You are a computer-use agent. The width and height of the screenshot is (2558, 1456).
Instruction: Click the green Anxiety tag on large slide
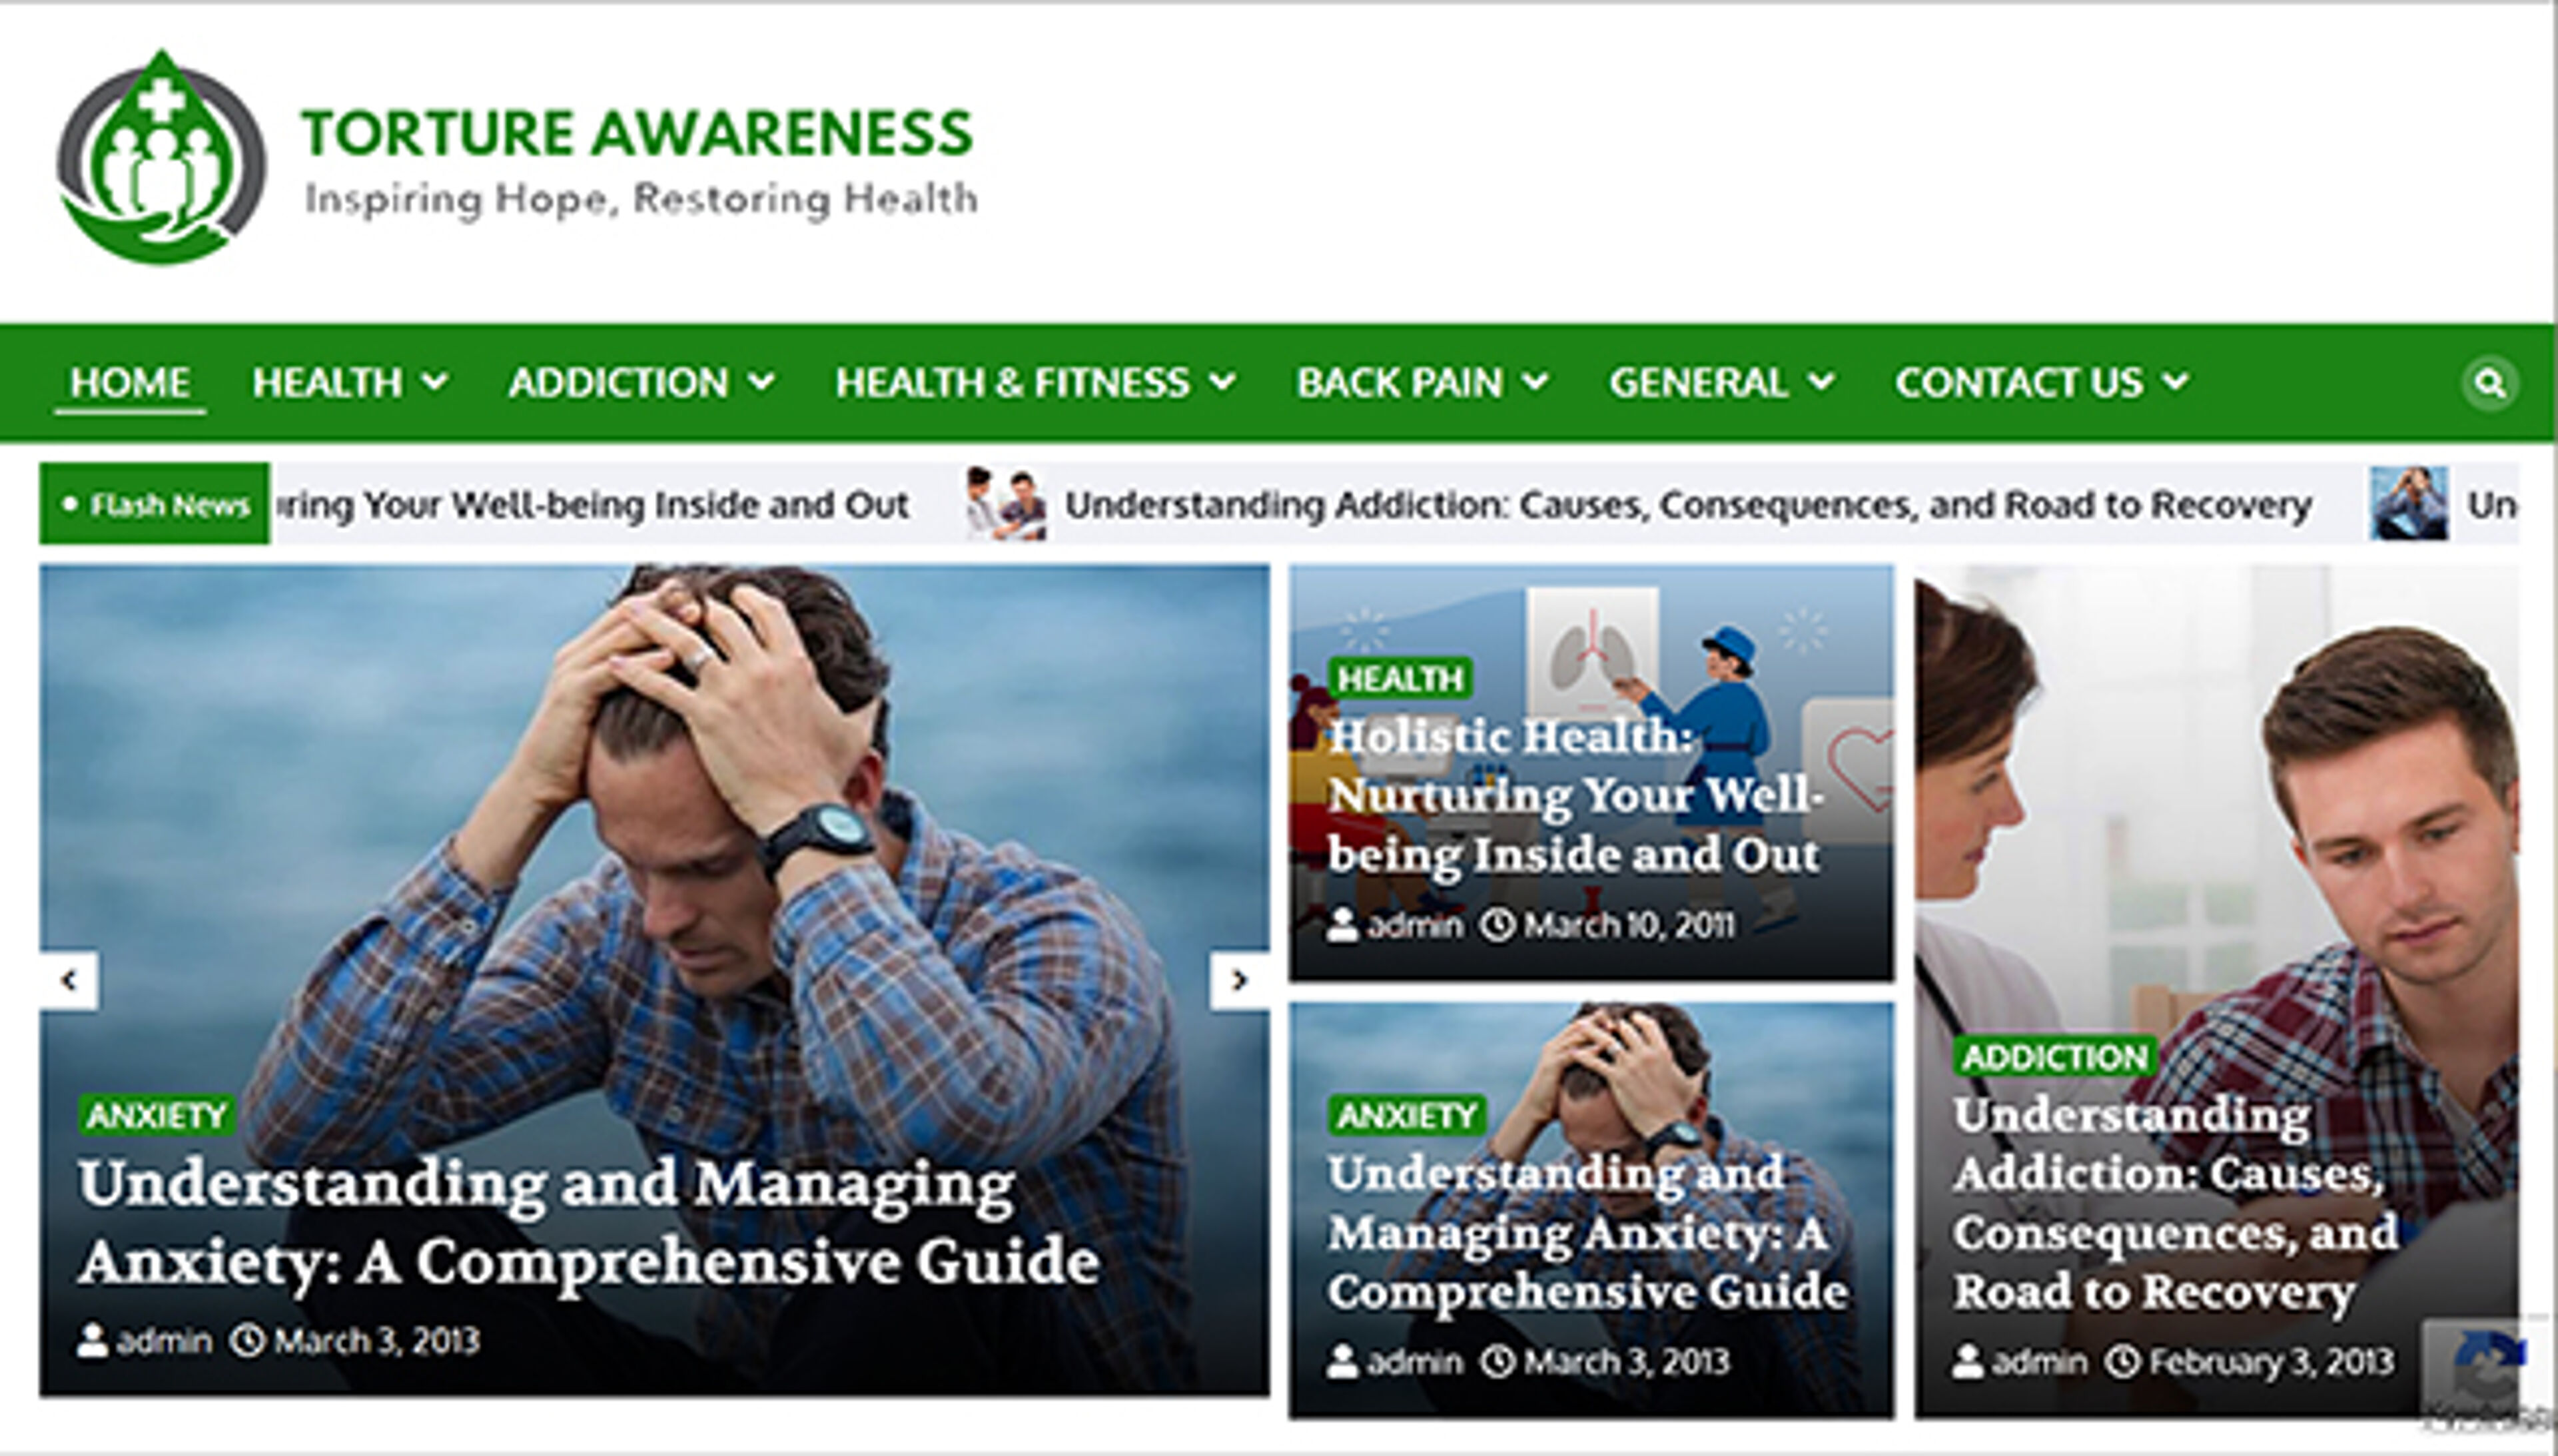[157, 1115]
